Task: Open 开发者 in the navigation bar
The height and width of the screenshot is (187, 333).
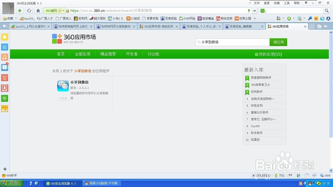Action: coord(132,54)
